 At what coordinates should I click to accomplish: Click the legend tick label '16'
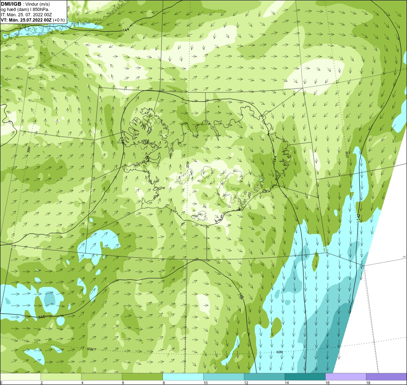point(328,383)
